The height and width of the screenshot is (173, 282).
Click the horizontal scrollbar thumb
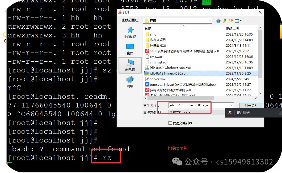pos(180,98)
